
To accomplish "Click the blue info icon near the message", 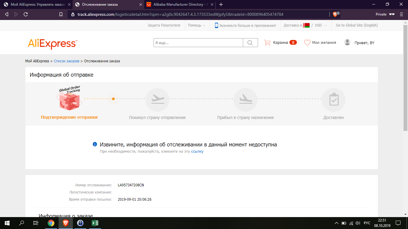I will point(95,144).
